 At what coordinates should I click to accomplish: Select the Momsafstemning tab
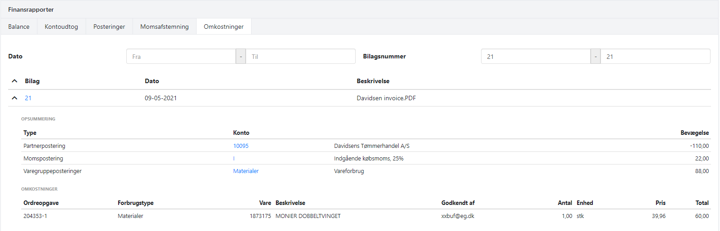[x=165, y=27]
